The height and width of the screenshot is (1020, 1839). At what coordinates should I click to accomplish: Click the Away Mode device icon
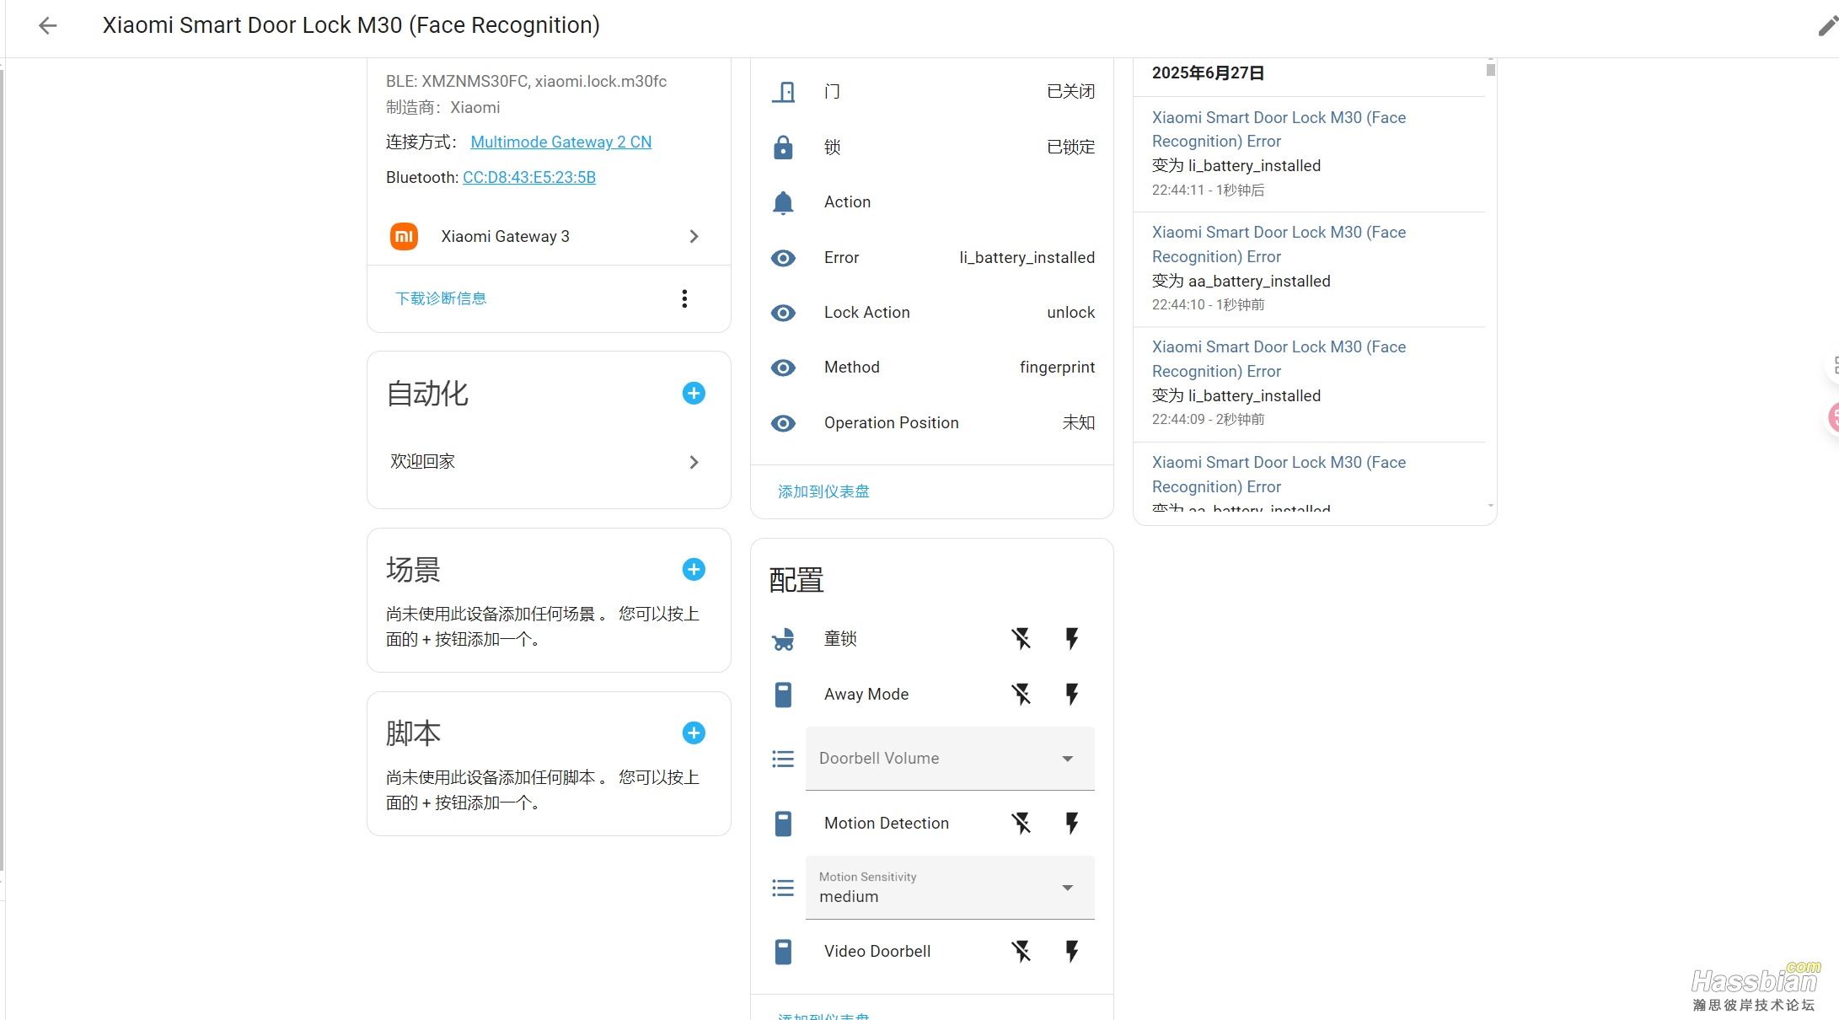pyautogui.click(x=783, y=695)
